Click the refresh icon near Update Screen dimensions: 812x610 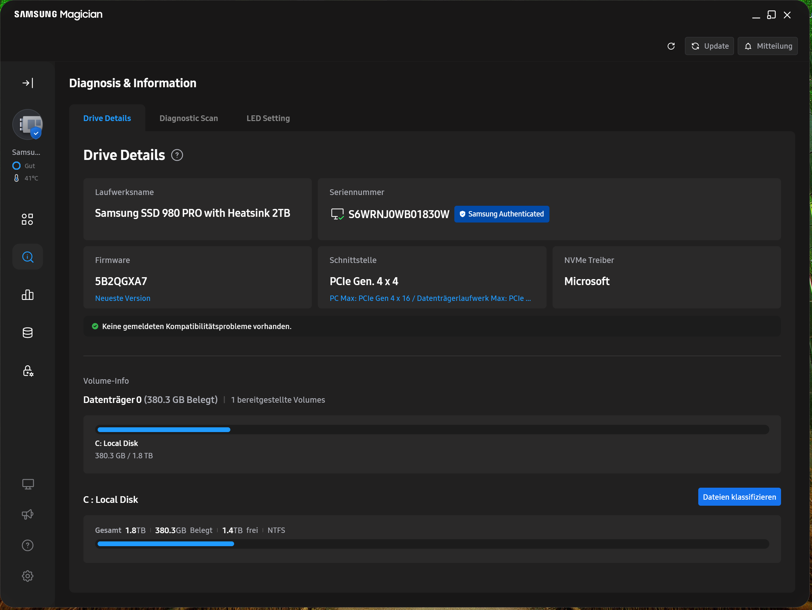671,46
